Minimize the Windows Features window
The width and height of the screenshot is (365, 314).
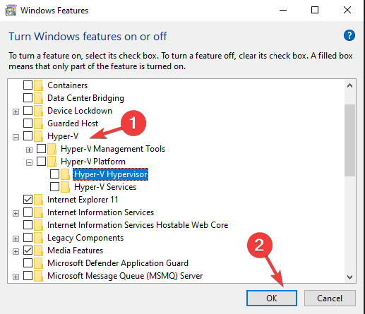[283, 10]
